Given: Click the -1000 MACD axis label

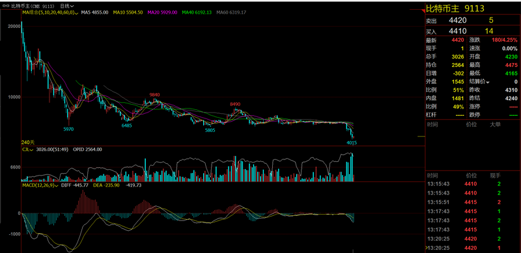Looking at the screenshot, I should tap(14, 234).
